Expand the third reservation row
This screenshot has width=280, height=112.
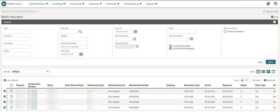[4, 102]
